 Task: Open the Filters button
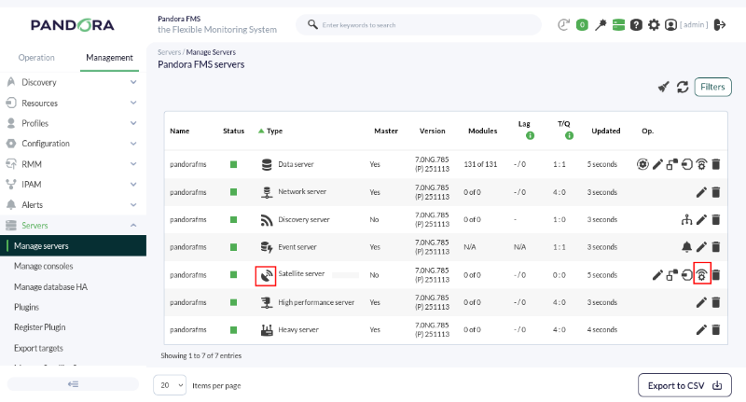tap(712, 87)
